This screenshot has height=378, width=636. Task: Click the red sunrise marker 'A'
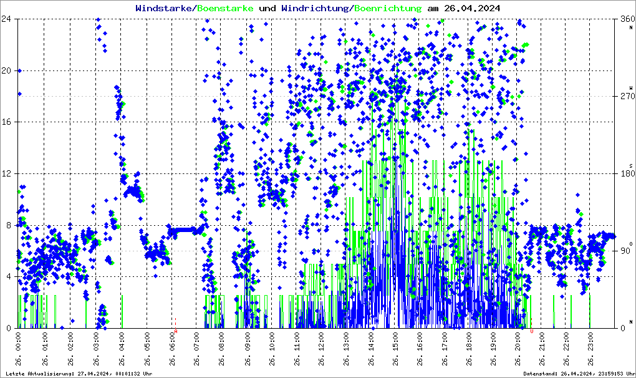pos(176,331)
